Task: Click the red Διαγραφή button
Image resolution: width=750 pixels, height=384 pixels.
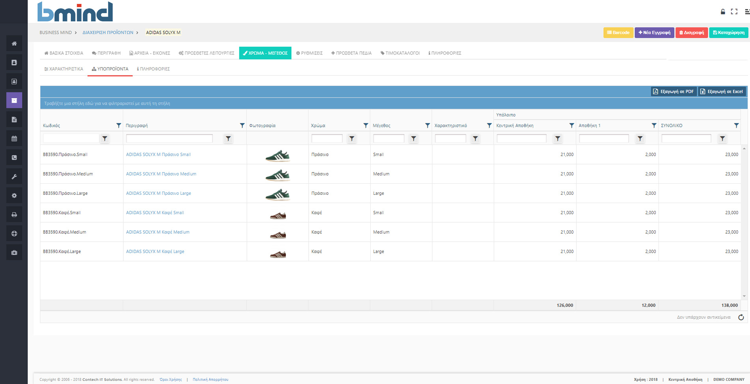Action: (692, 32)
